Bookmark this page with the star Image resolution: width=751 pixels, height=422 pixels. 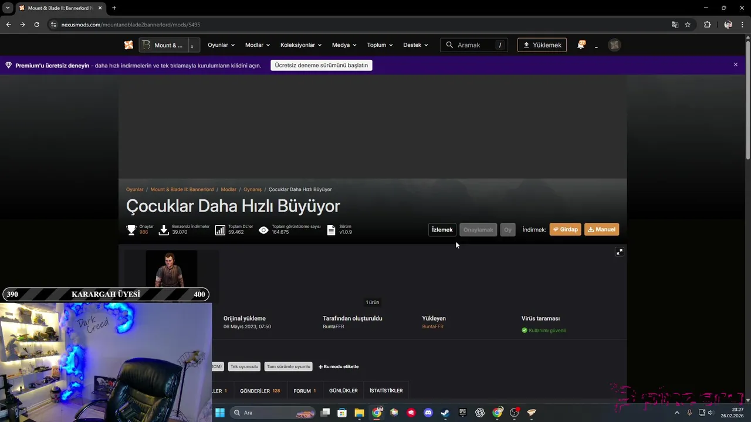pyautogui.click(x=688, y=25)
